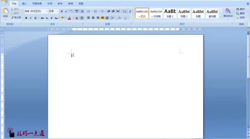Image resolution: width=250 pixels, height=139 pixels.
Task: Toggle Character Shading (gray A)
Action: (76, 18)
